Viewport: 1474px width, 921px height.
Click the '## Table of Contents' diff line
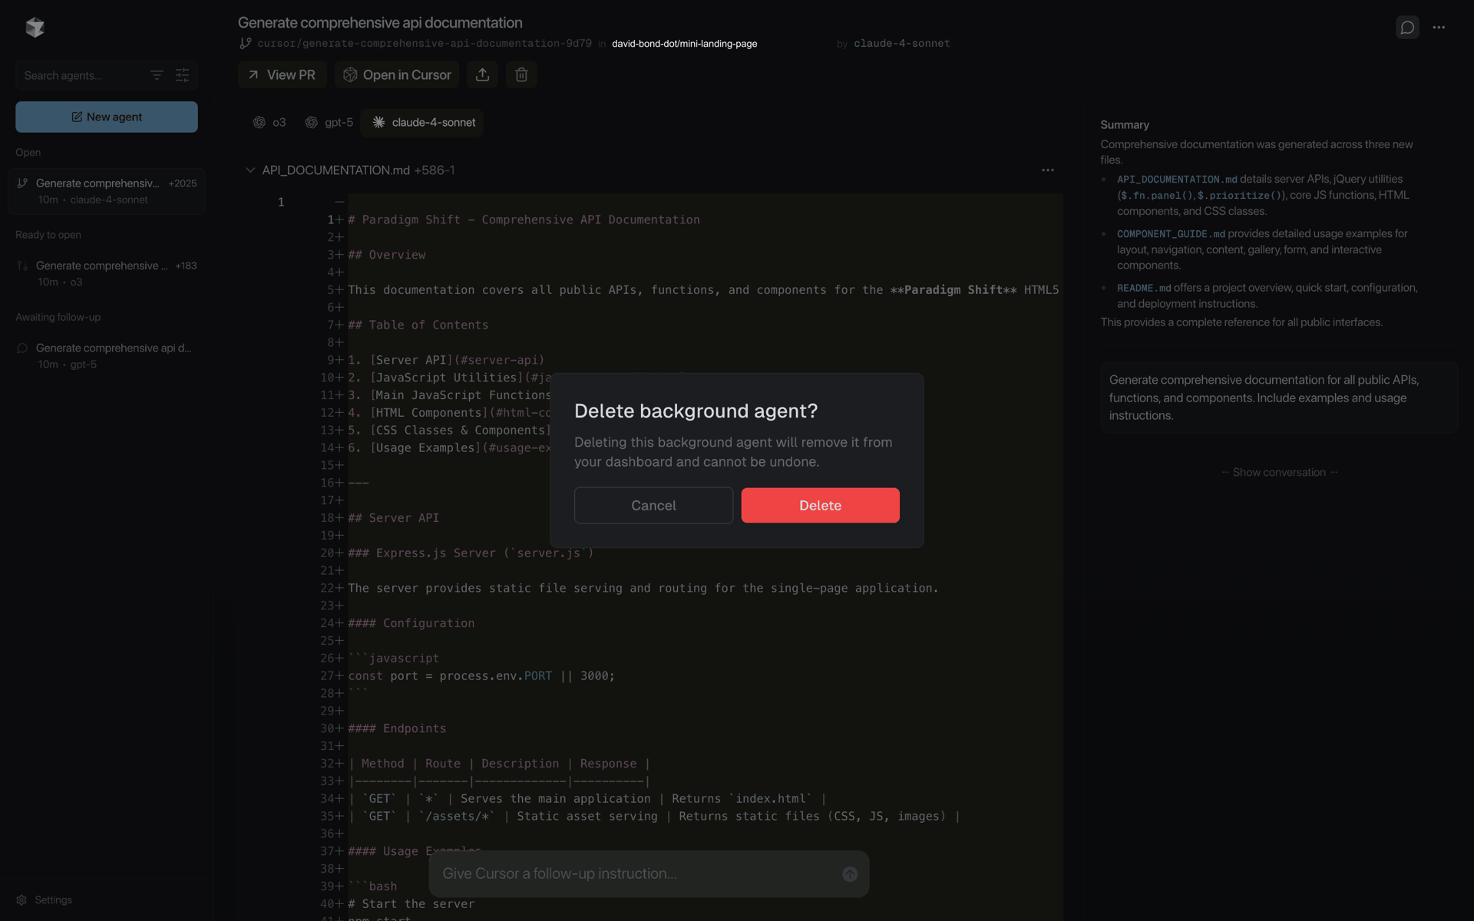point(418,325)
